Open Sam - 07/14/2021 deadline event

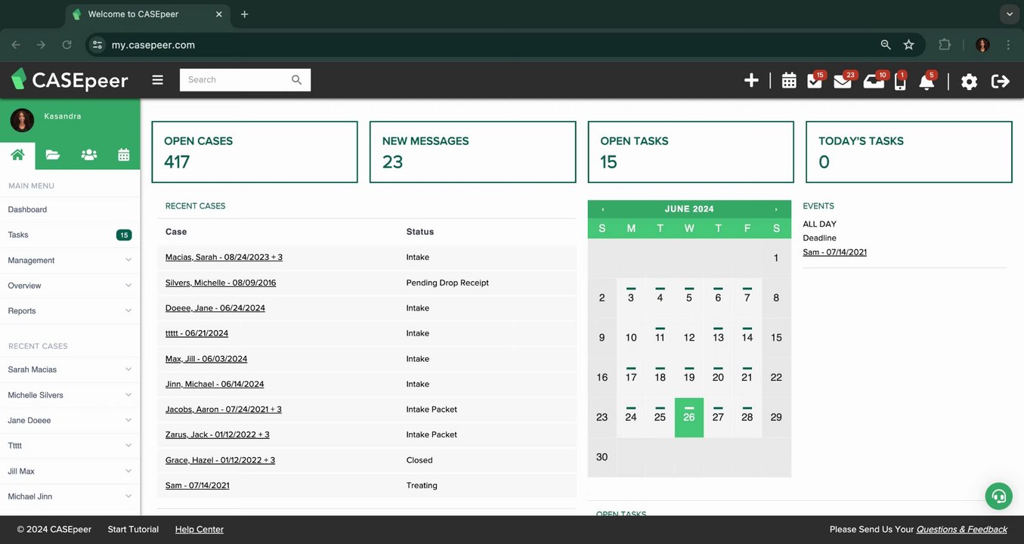click(x=835, y=252)
